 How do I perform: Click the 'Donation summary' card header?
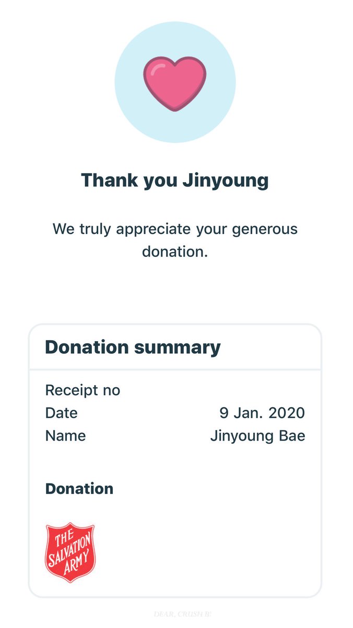[133, 347]
